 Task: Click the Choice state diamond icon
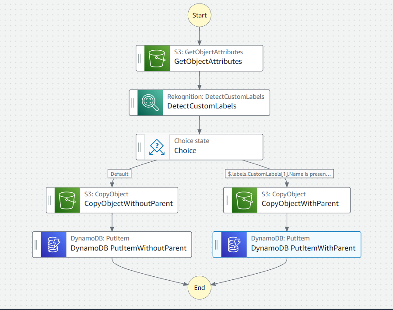157,147
